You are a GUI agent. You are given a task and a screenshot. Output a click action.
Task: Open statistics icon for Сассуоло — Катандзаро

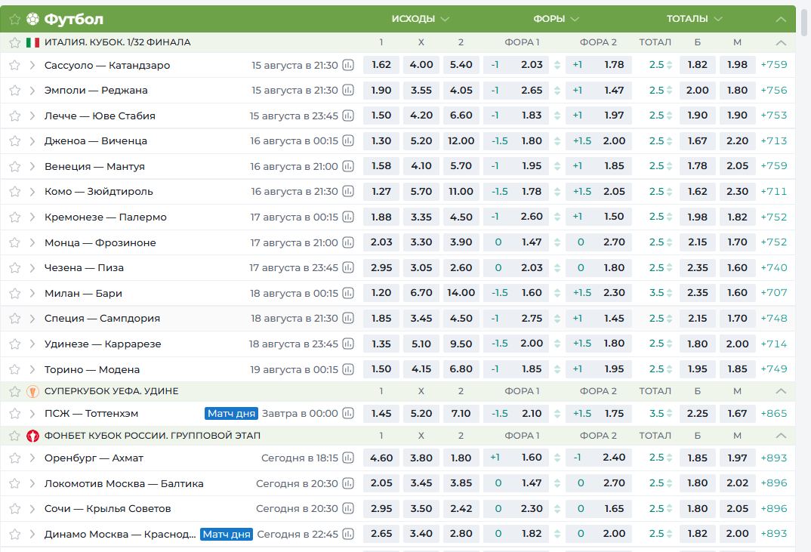click(x=348, y=65)
